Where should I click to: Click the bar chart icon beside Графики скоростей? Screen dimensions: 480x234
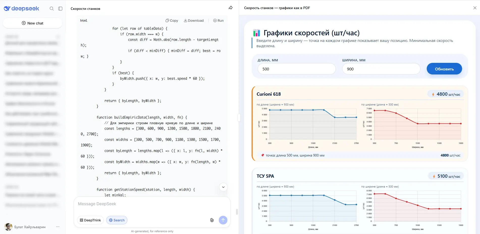(256, 33)
